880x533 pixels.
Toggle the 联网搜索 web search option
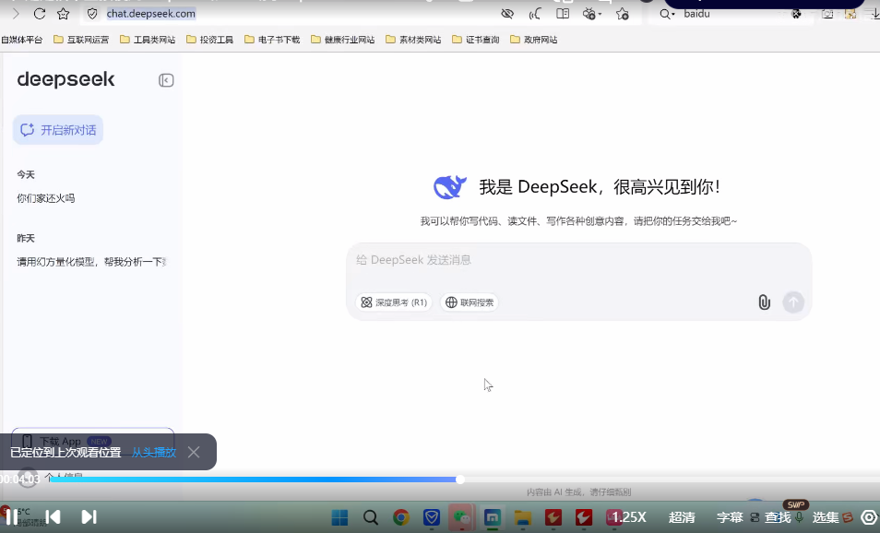point(470,302)
